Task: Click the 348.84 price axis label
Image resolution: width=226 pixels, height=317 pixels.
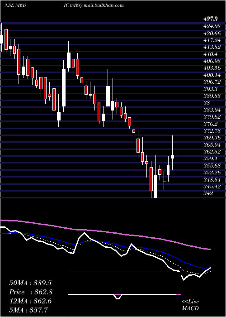Action: click(212, 179)
